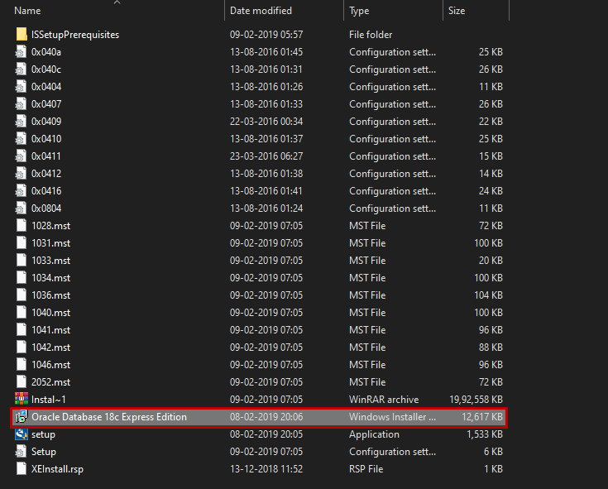Select the 0x040c configuration file icon
This screenshot has height=489, width=608.
coord(22,69)
